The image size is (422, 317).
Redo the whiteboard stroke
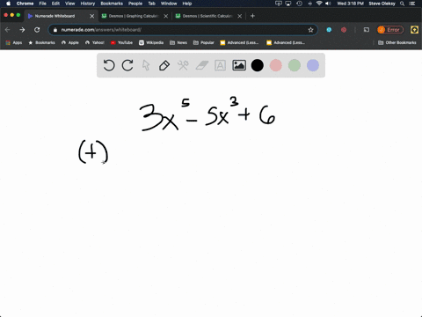pos(127,65)
